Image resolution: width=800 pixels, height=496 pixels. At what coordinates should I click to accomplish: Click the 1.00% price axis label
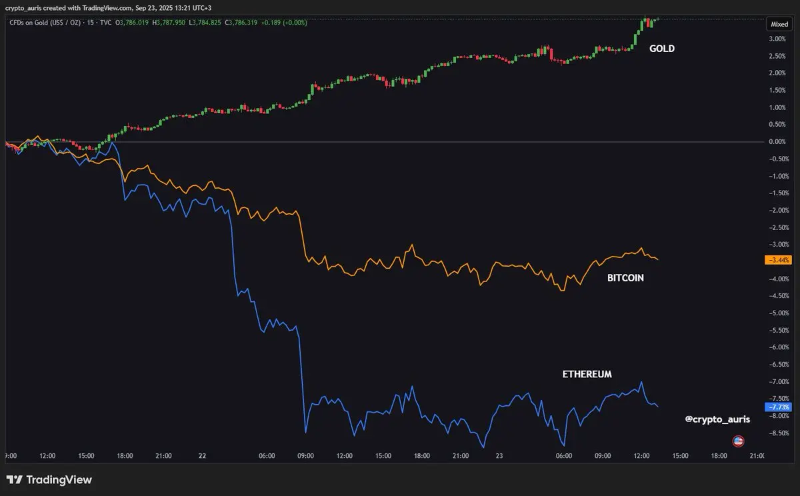point(777,107)
